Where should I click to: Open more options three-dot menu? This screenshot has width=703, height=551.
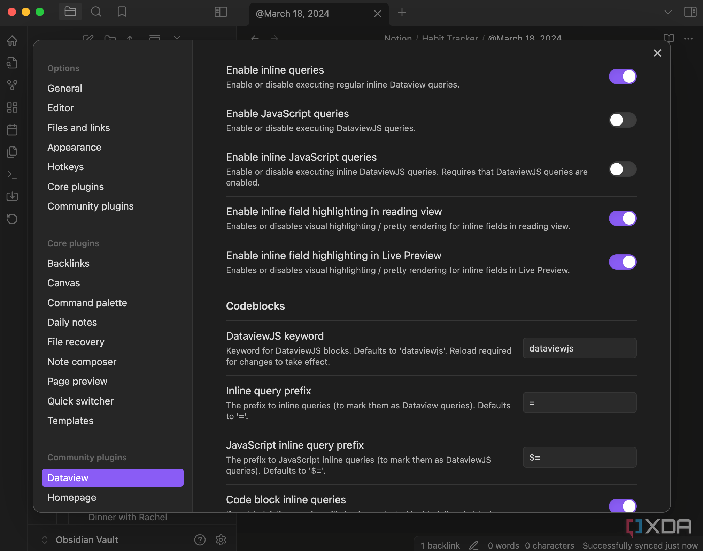pyautogui.click(x=688, y=39)
